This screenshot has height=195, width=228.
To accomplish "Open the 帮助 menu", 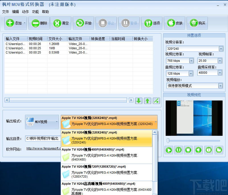I will (45, 12).
